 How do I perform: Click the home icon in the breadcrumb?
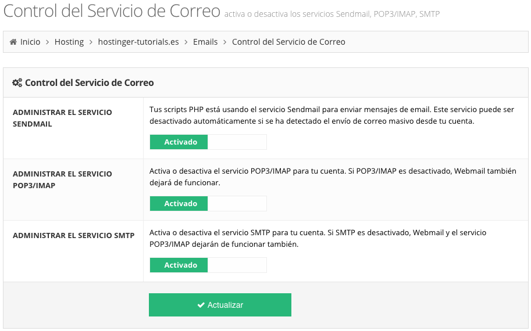[13, 42]
